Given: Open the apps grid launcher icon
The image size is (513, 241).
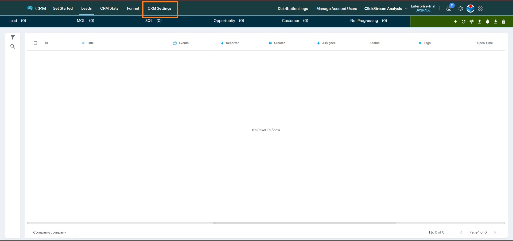Looking at the screenshot, I should point(480,9).
